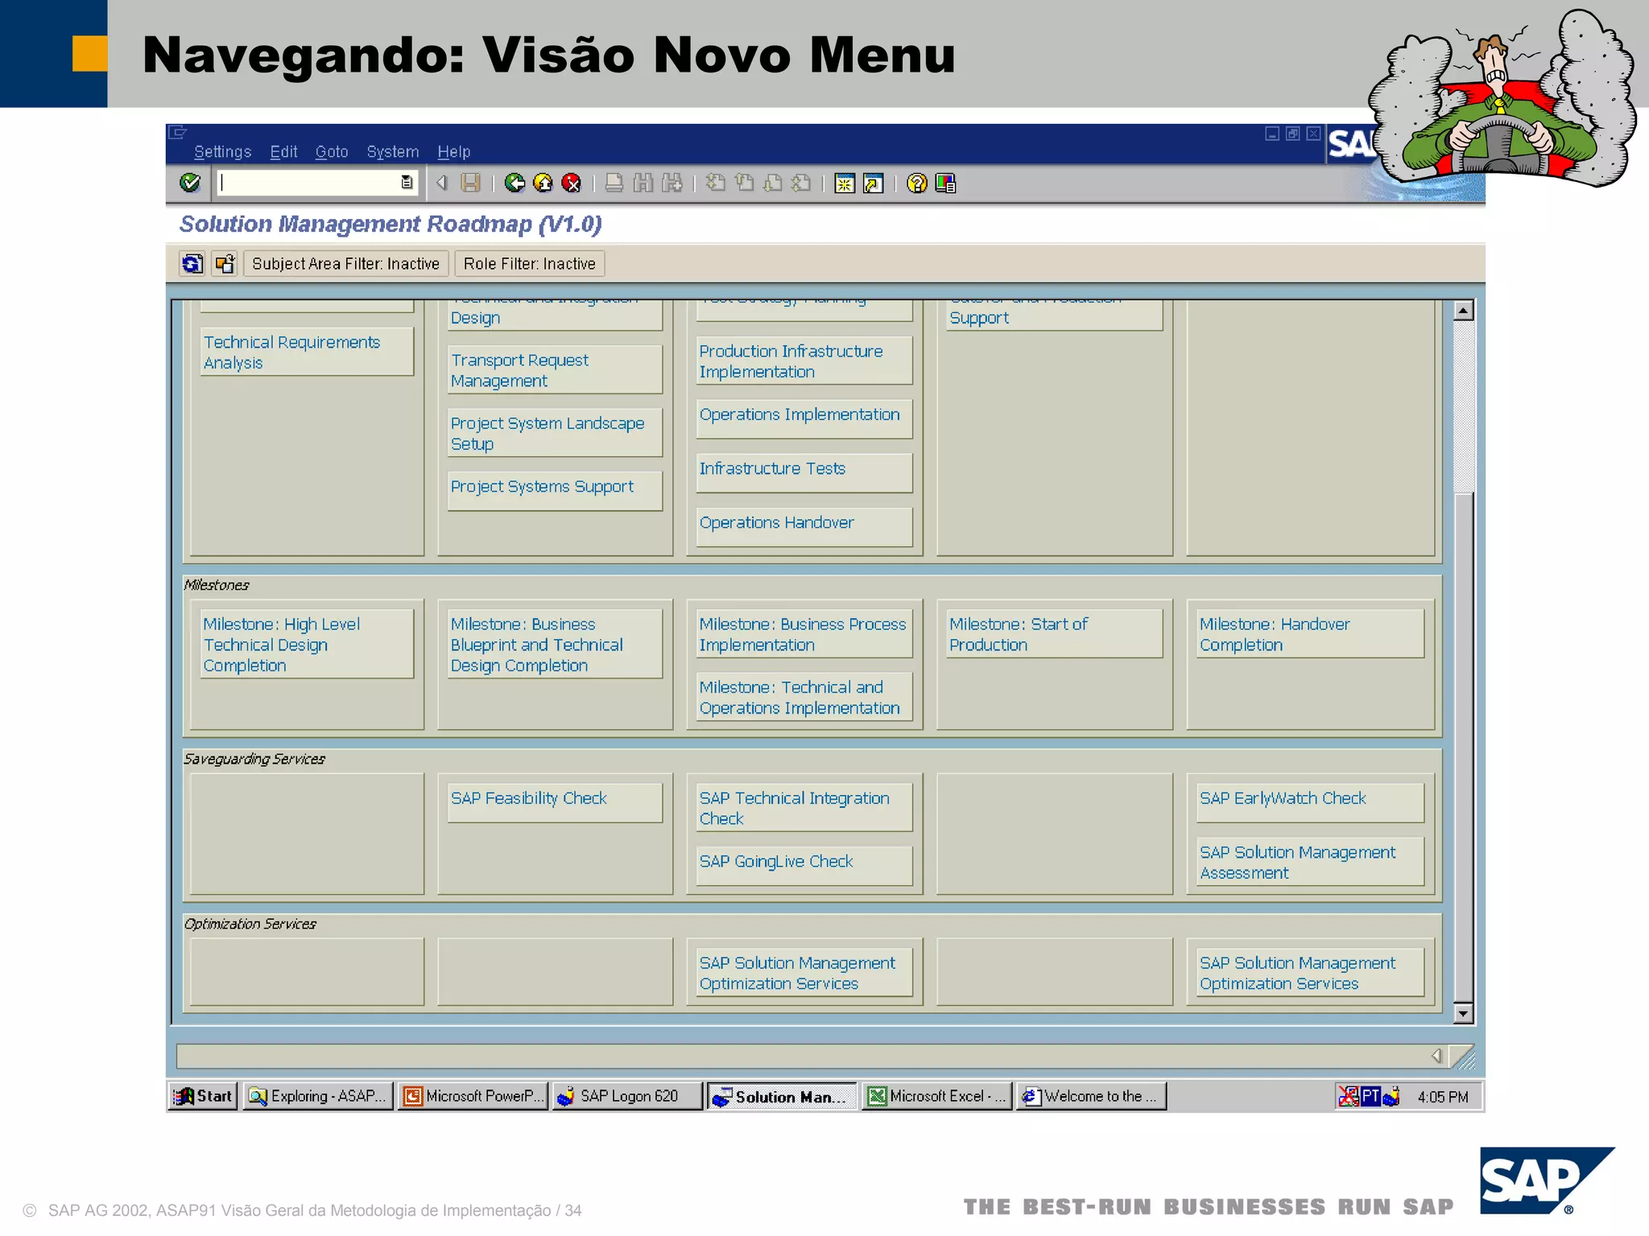Screen dimensions: 1649x1236
Task: Click the Save diskette icon
Action: [470, 183]
